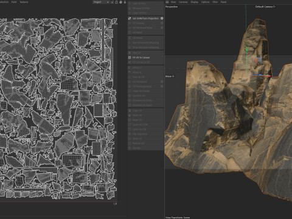Click the icon beside Default Camera label

tap(274, 7)
